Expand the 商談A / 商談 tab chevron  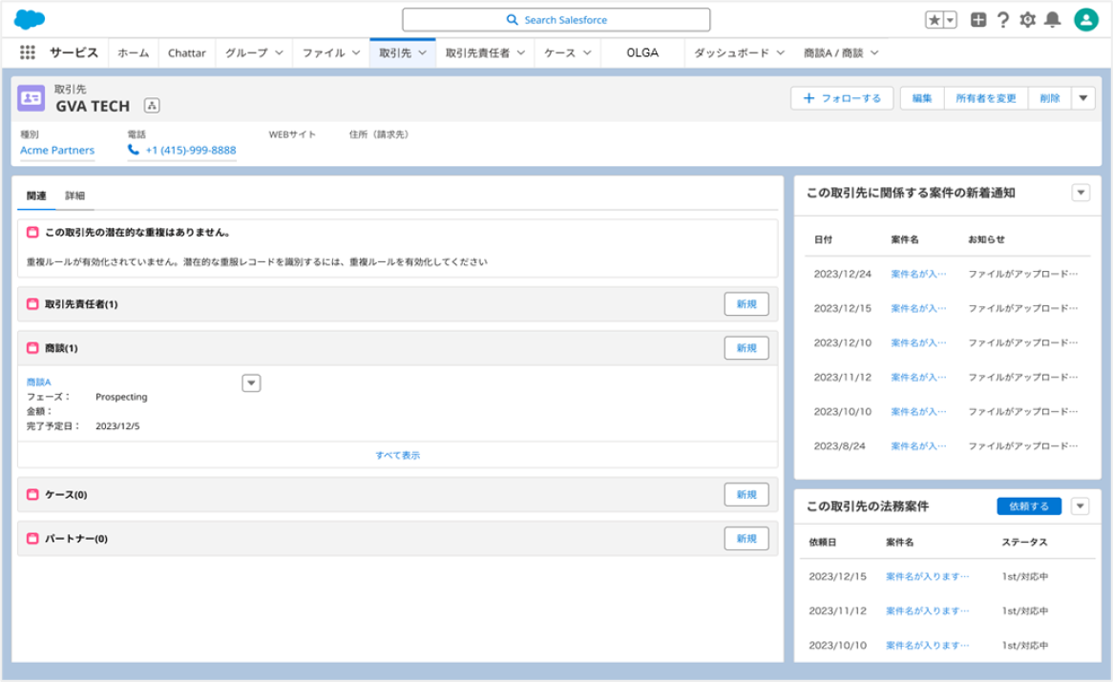(874, 53)
